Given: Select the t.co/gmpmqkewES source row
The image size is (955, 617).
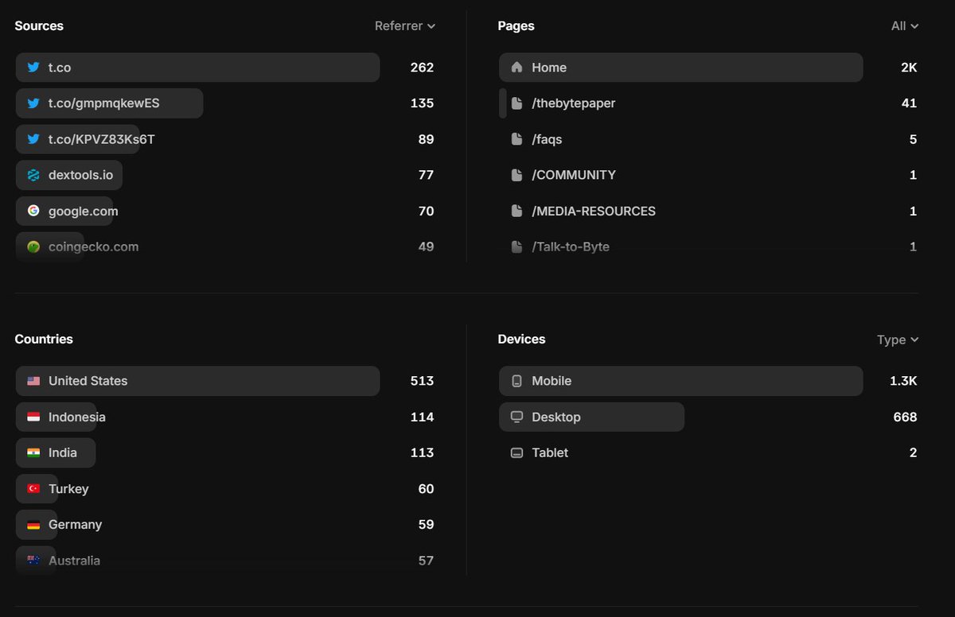Looking at the screenshot, I should point(225,103).
